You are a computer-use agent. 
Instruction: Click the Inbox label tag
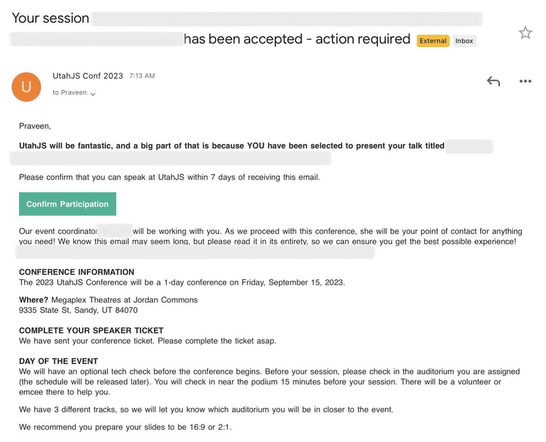click(464, 41)
